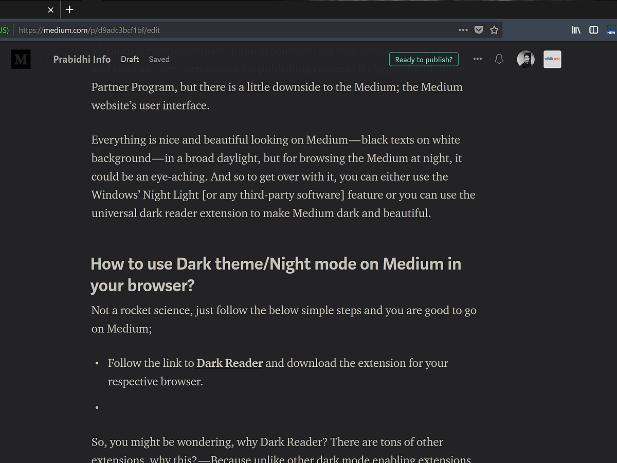The height and width of the screenshot is (463, 617).
Task: Close the current browser tab
Action: pos(50,10)
